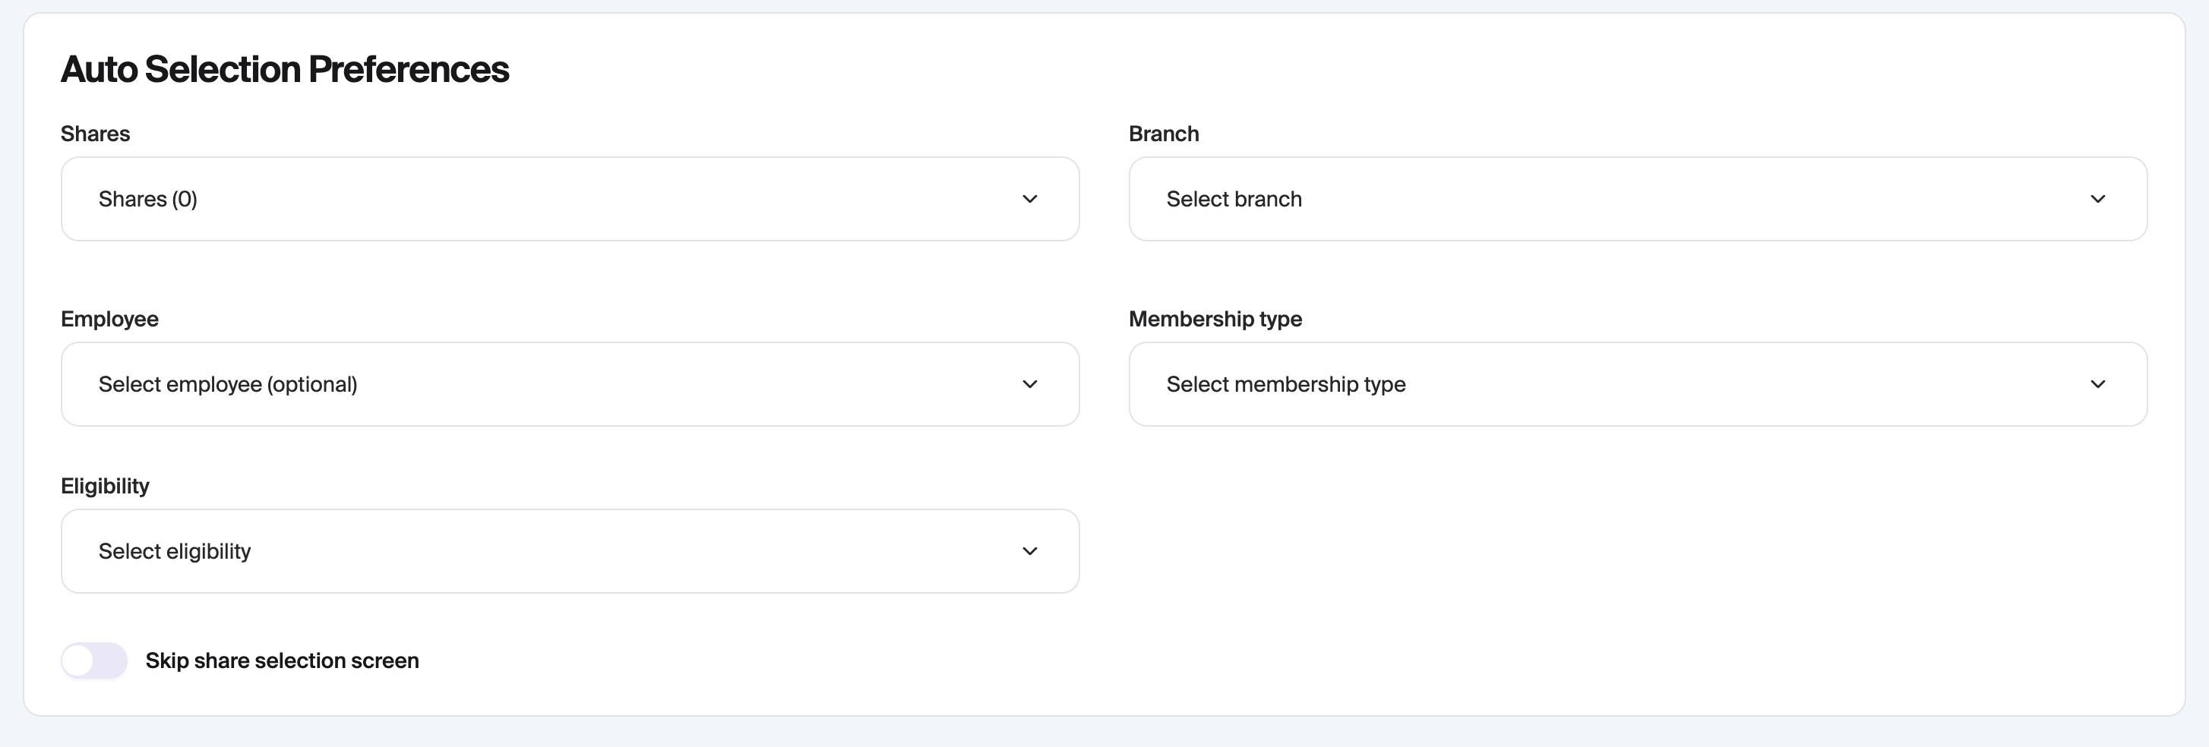Click the chevron arrow in Employee dropdown
The image size is (2209, 747).
pos(1030,384)
